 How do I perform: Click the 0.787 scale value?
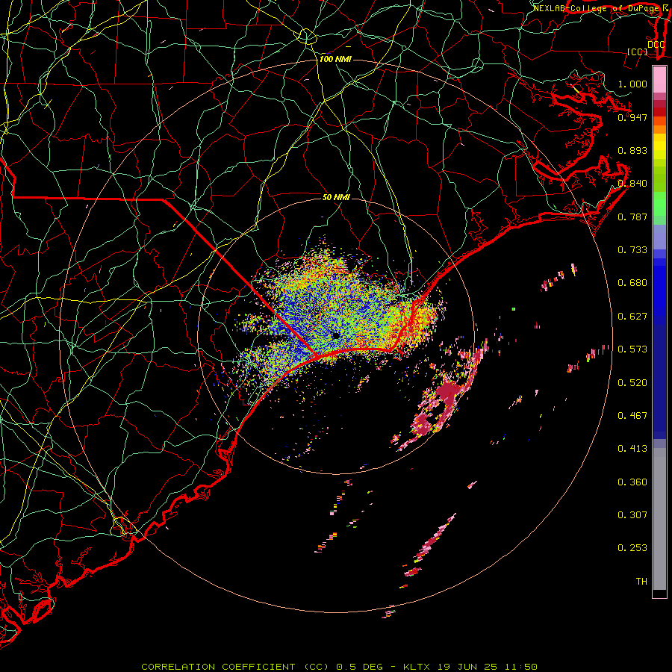632,217
